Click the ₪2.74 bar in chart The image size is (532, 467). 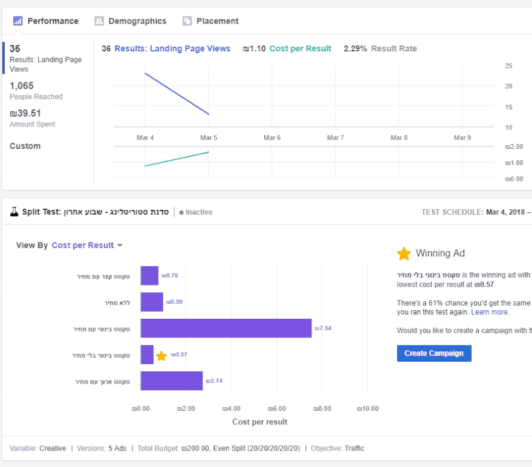pyautogui.click(x=171, y=381)
